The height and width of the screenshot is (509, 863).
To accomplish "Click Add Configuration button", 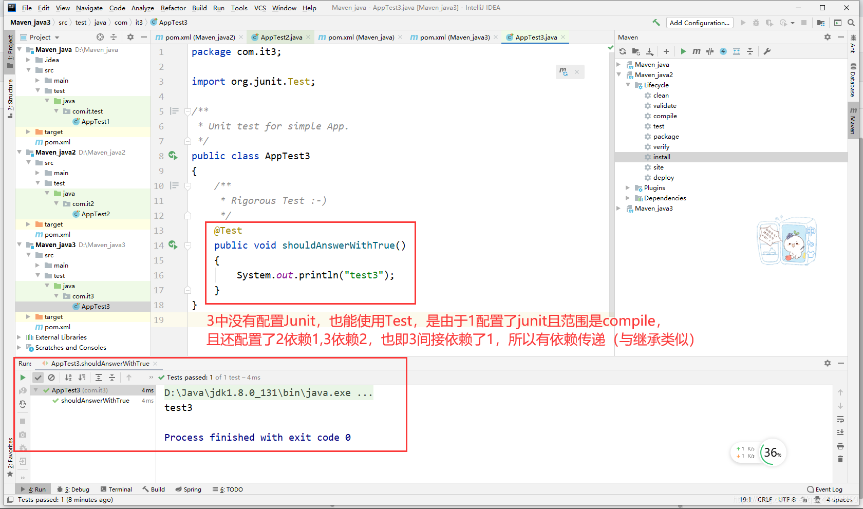I will (x=699, y=23).
